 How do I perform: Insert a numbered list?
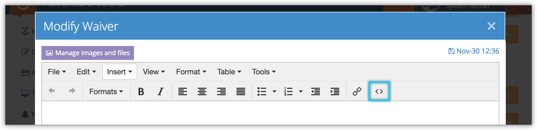coord(288,91)
